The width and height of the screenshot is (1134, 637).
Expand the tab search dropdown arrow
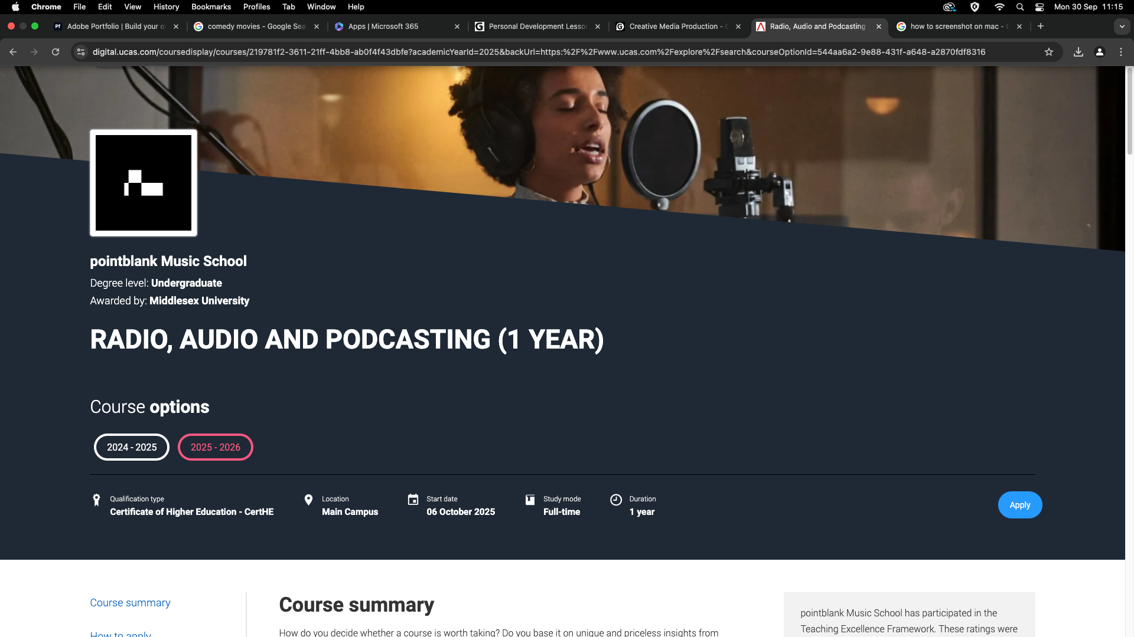click(1122, 27)
